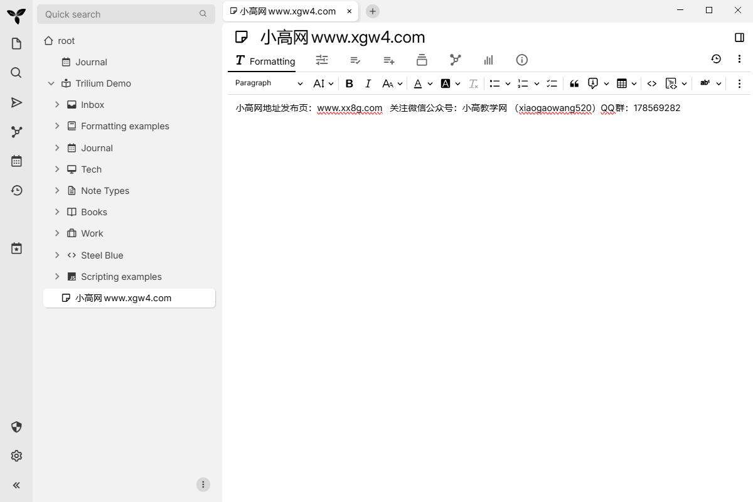Toggle block quote formatting
This screenshot has width=753, height=502.
(x=574, y=83)
